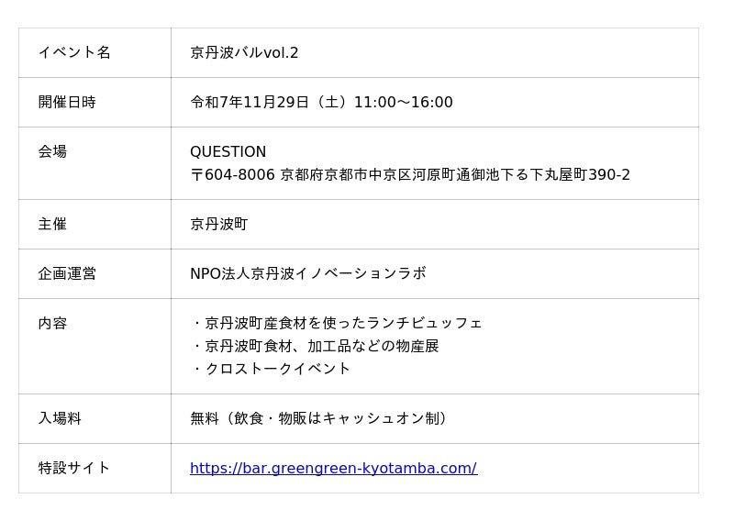Open the bar.greengreen-kyotamba.com link
The width and height of the screenshot is (734, 521).
point(333,468)
